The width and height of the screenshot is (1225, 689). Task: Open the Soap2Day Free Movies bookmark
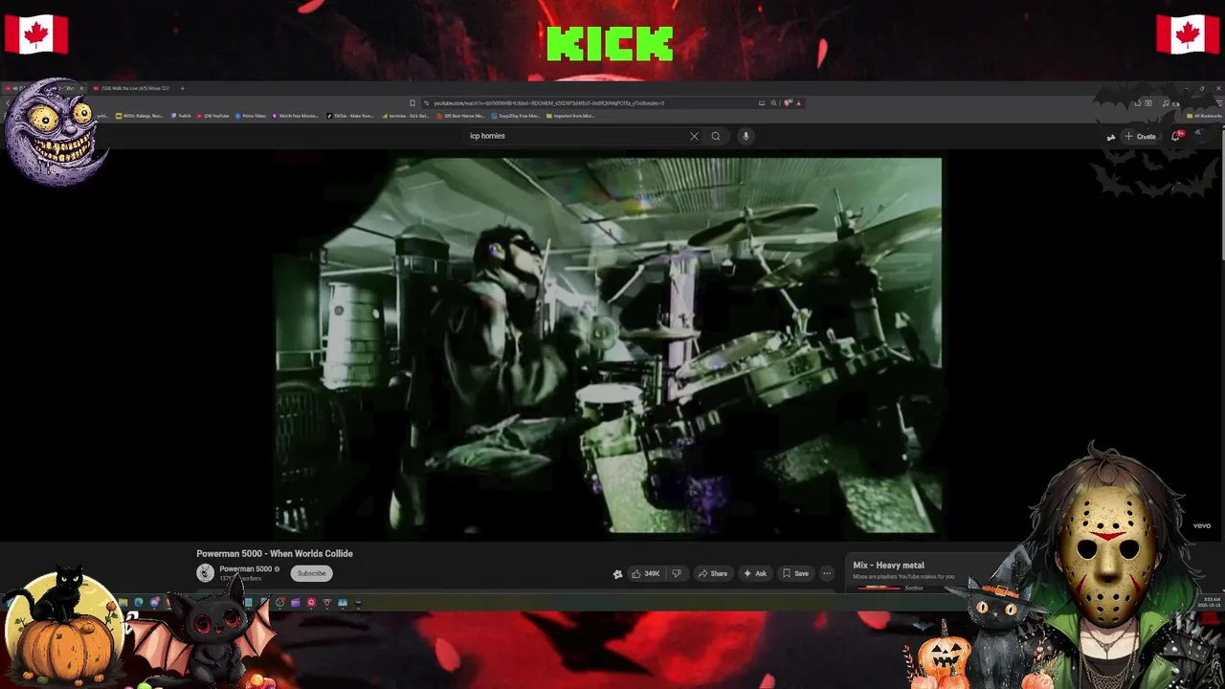(x=516, y=116)
